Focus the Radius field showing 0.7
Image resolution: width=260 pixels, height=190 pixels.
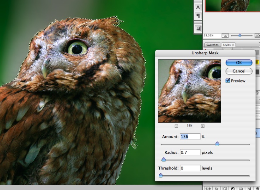[x=190, y=152]
